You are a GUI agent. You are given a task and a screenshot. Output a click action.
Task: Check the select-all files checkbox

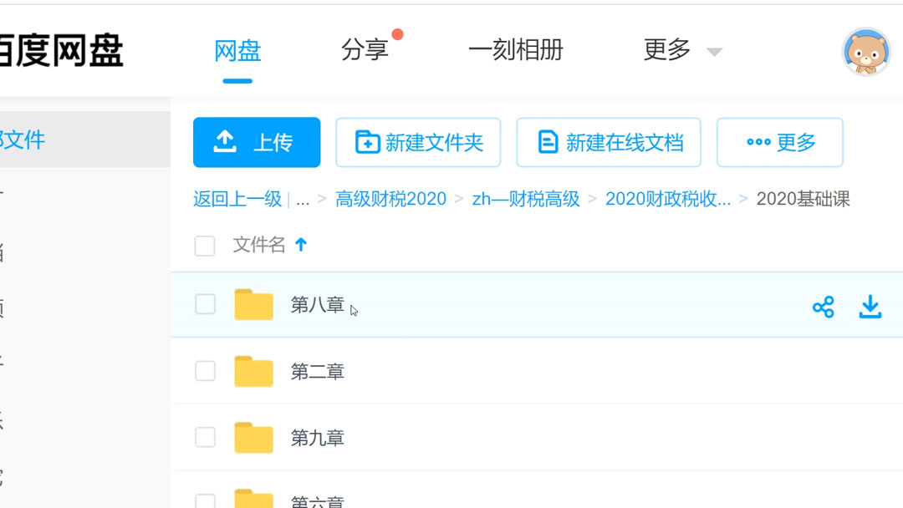204,246
